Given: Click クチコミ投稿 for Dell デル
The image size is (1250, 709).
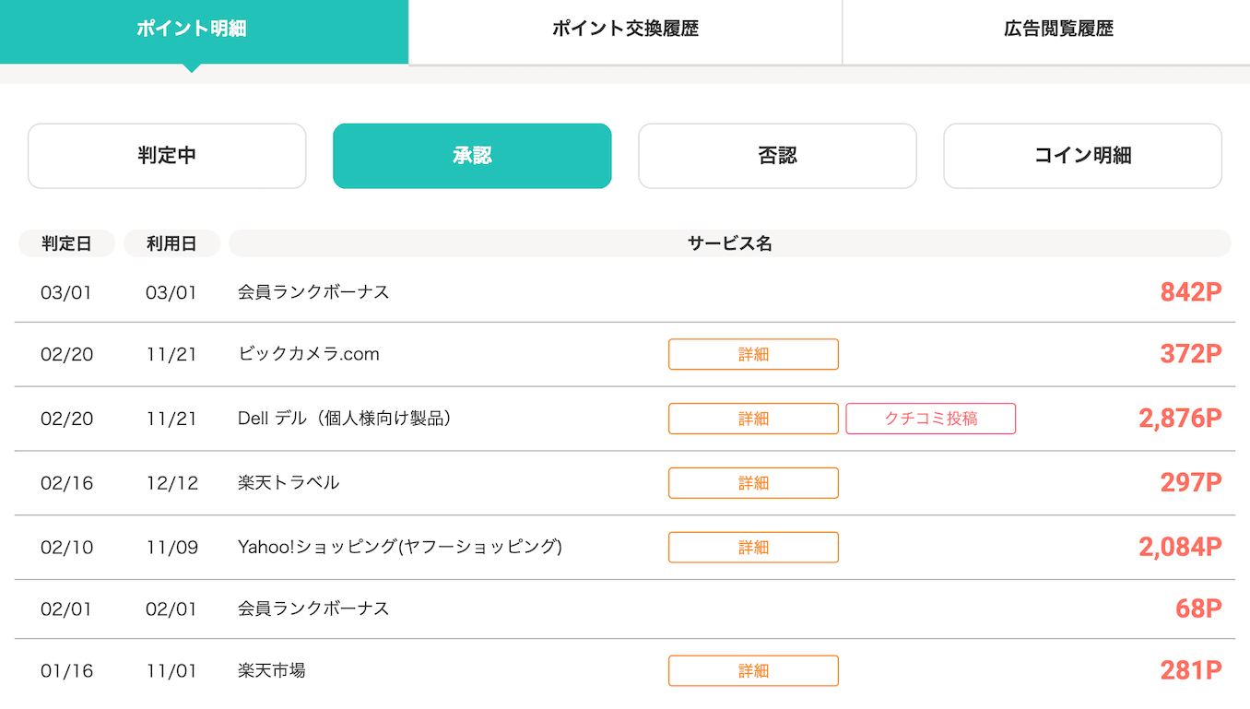Looking at the screenshot, I should 930,419.
